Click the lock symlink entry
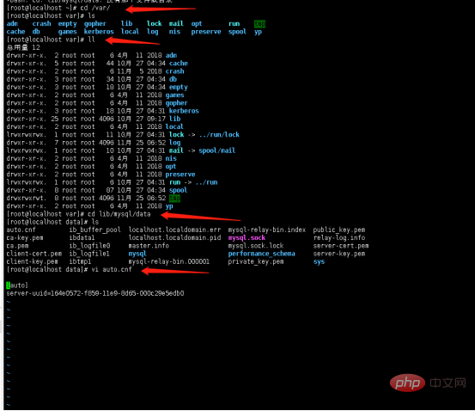 click(x=176, y=134)
